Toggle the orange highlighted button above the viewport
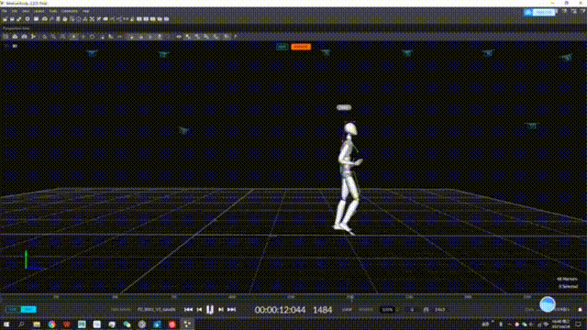The width and height of the screenshot is (587, 330). 301,47
